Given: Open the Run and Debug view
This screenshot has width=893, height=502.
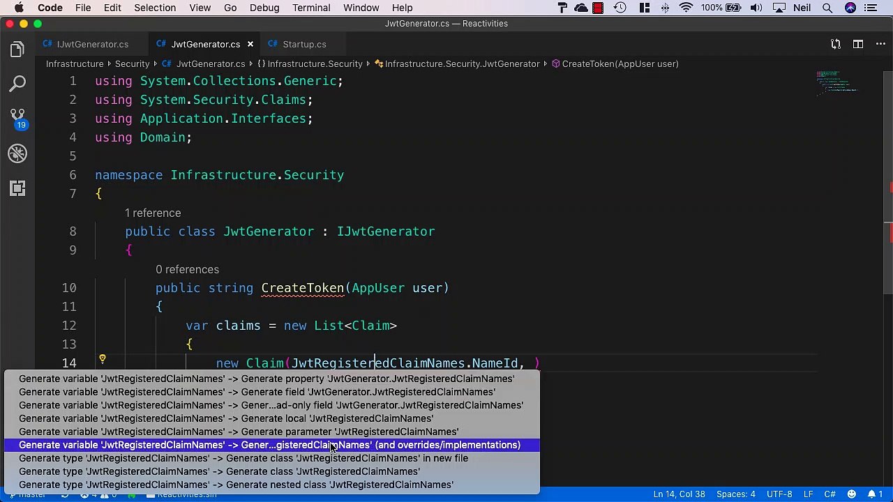Looking at the screenshot, I should 17,153.
